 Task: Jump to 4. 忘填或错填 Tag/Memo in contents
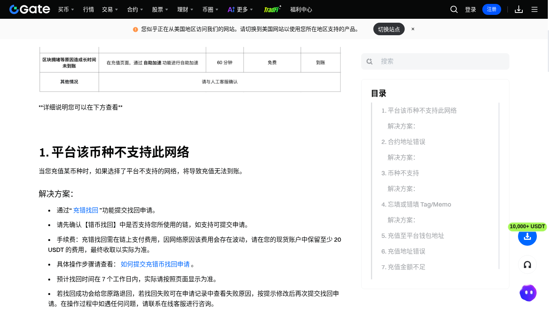[x=416, y=204]
